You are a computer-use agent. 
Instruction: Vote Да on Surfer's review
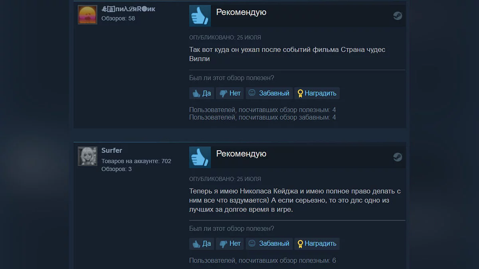(x=202, y=243)
